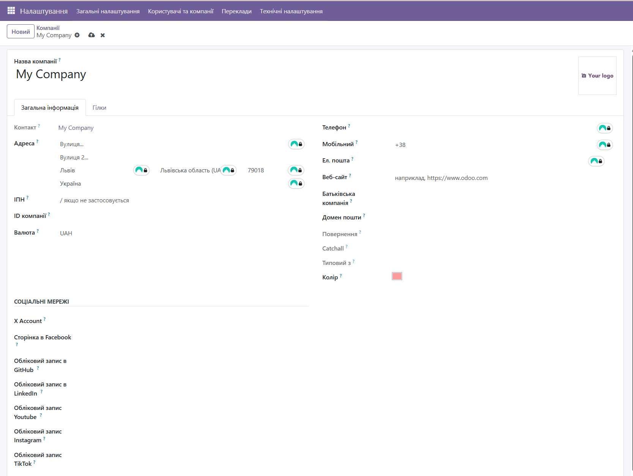The image size is (633, 476).
Task: Click the password manager icon in Street field
Action: pyautogui.click(x=296, y=144)
